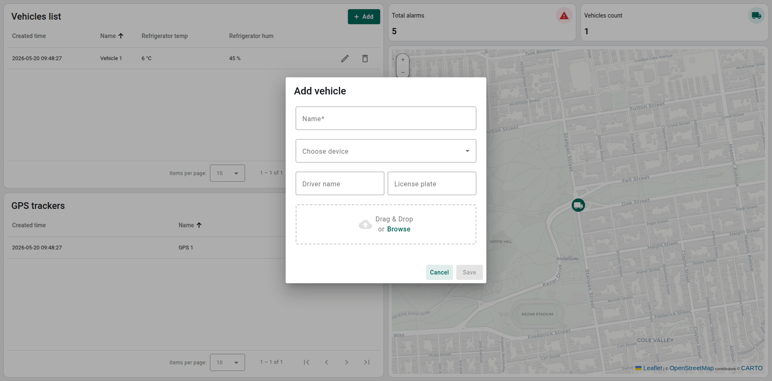Sort GPS trackers by Name arrow
Screen dimensions: 772x381
[199, 225]
